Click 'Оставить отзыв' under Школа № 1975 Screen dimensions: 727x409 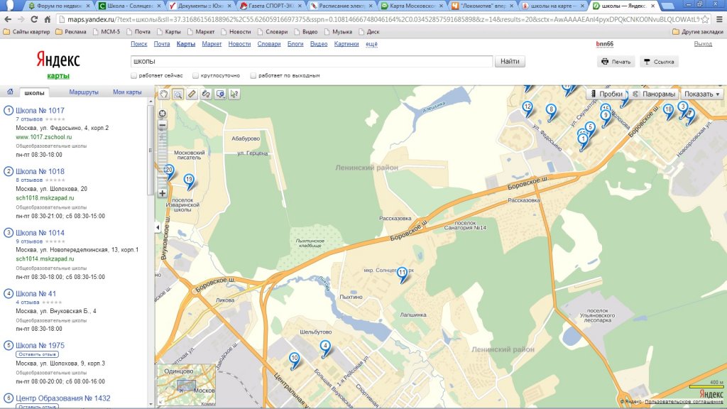click(x=37, y=354)
